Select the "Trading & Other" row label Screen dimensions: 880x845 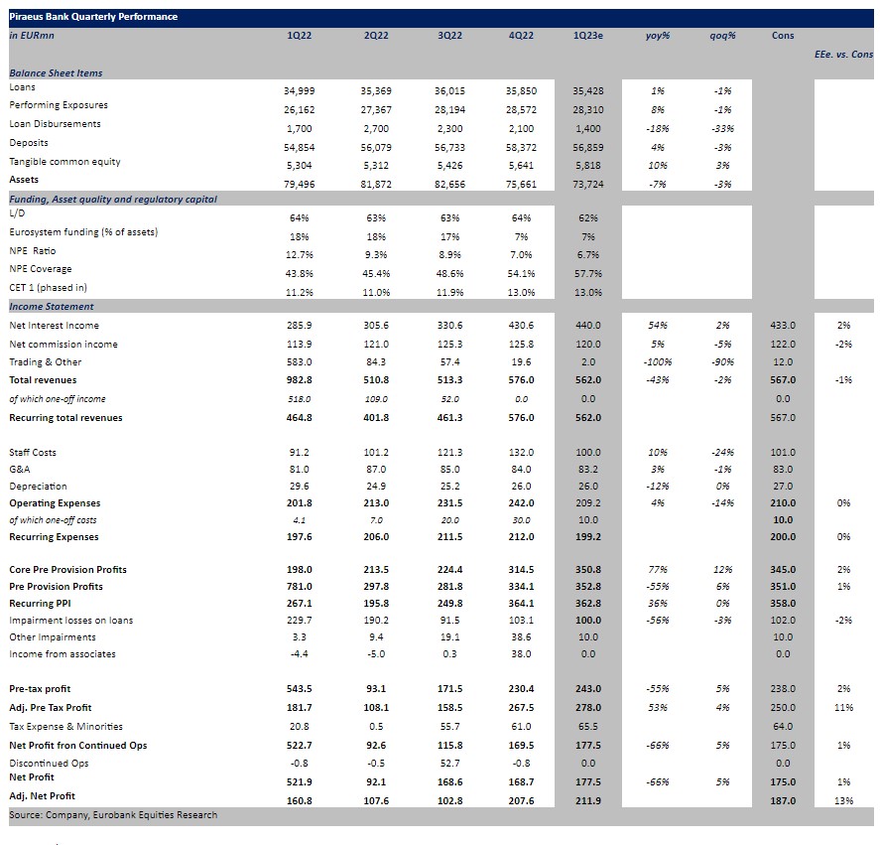pyautogui.click(x=45, y=362)
